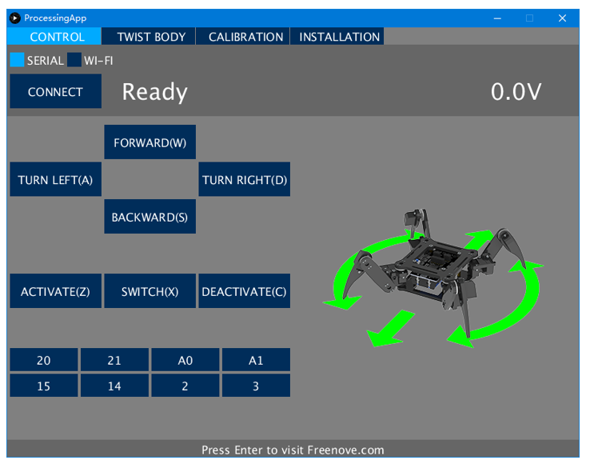Screen dimensions: 590x464
Task: Toggle pin 14 button
Action: point(115,386)
